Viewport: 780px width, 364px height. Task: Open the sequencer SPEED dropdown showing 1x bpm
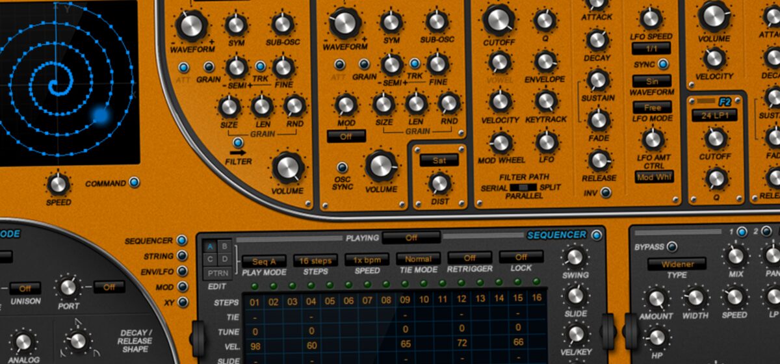tap(367, 259)
